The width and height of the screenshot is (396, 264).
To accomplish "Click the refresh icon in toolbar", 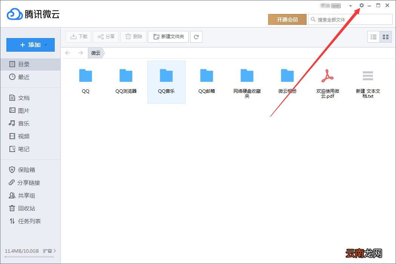I will [x=196, y=37].
